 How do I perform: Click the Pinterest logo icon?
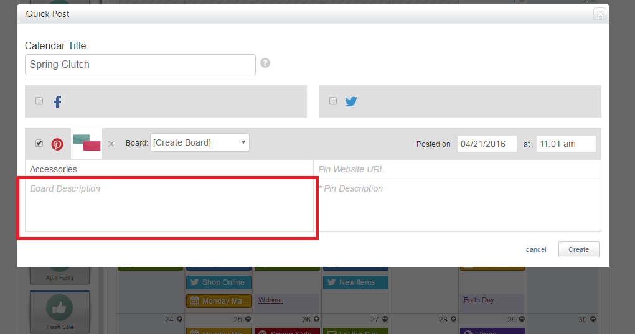click(57, 144)
